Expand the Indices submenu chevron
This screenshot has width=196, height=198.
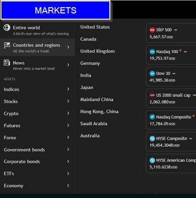point(68,89)
